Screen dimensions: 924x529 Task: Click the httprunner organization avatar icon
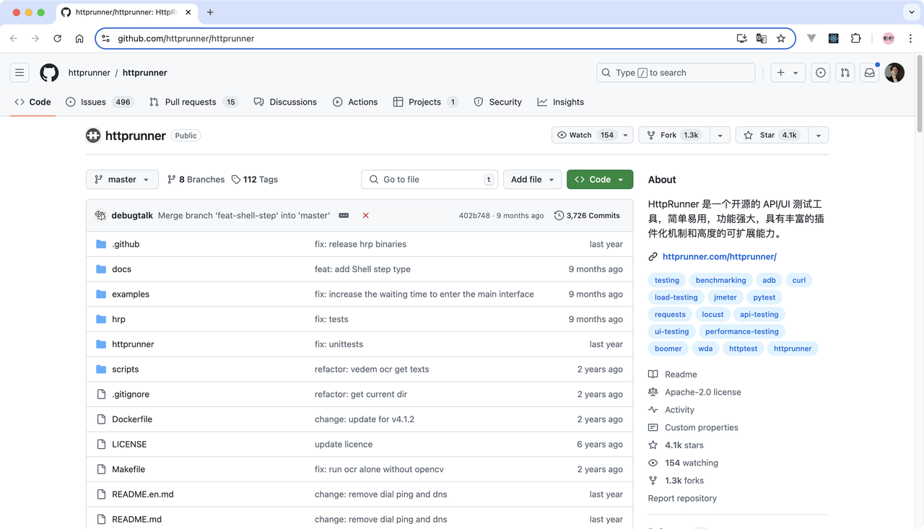click(93, 135)
